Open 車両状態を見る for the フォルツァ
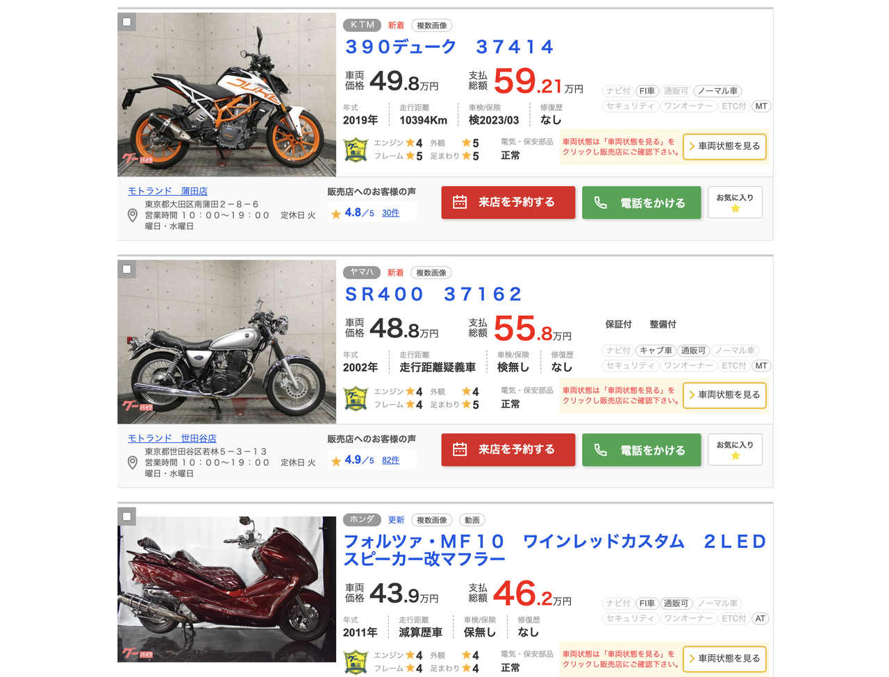 (724, 658)
